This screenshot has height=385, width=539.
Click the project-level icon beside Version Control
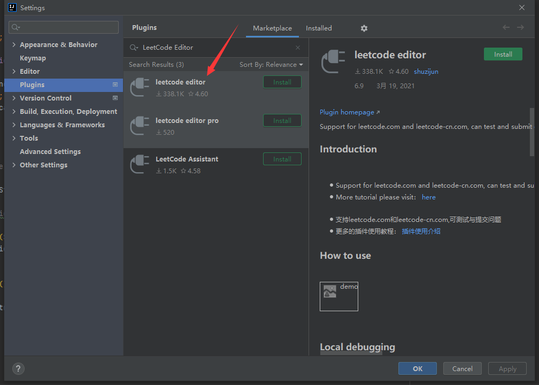[115, 98]
